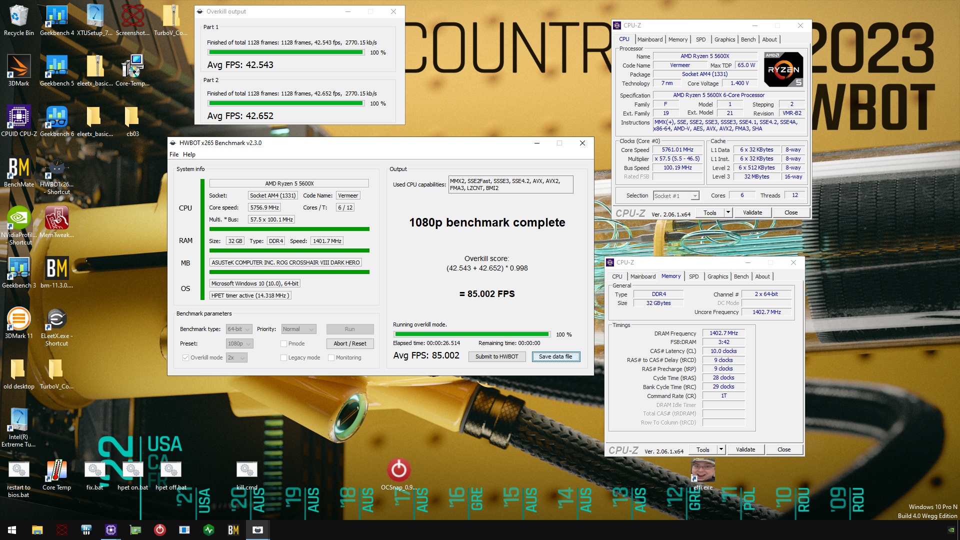This screenshot has width=960, height=540.
Task: Launch Geekbench 5 from the desktop
Action: pos(56,70)
